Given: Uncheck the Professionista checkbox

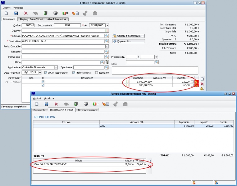Looking at the screenshot, I should [x=74, y=73].
